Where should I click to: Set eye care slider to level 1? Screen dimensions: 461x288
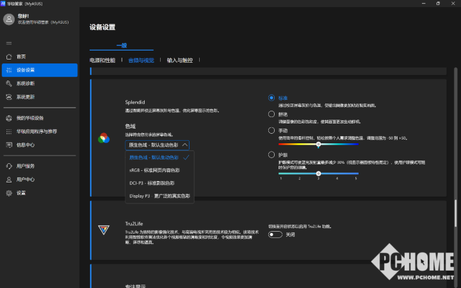[281, 173]
